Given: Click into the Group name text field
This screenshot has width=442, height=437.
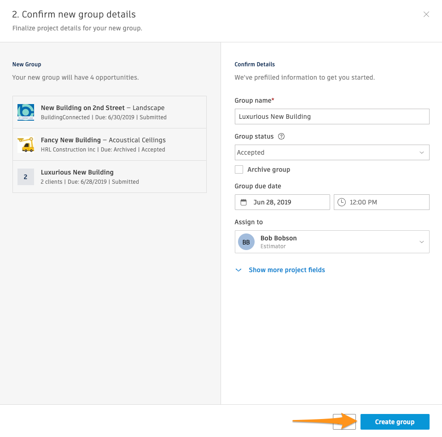Looking at the screenshot, I should [331, 117].
